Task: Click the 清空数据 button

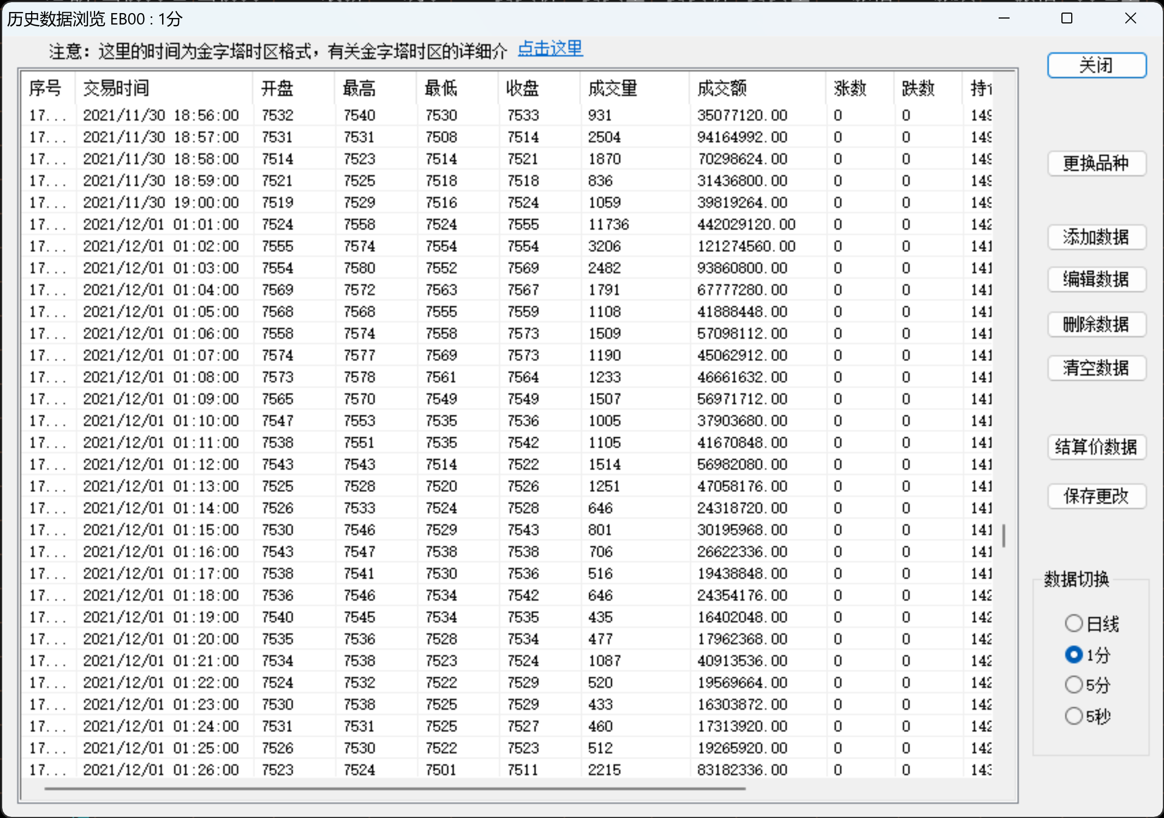Action: [x=1096, y=368]
